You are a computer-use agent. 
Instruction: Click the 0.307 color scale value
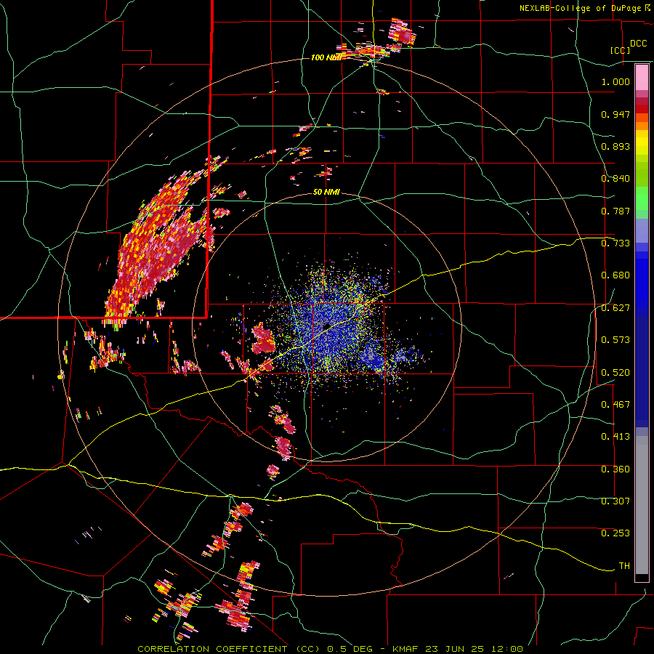[x=615, y=501]
